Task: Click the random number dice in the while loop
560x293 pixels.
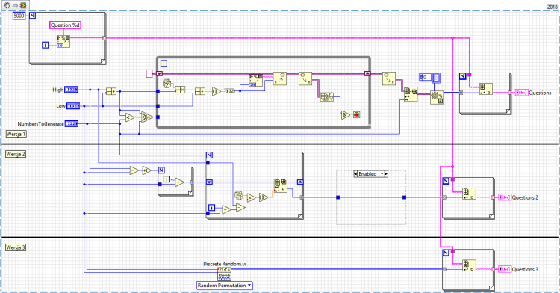Action: [x=167, y=84]
